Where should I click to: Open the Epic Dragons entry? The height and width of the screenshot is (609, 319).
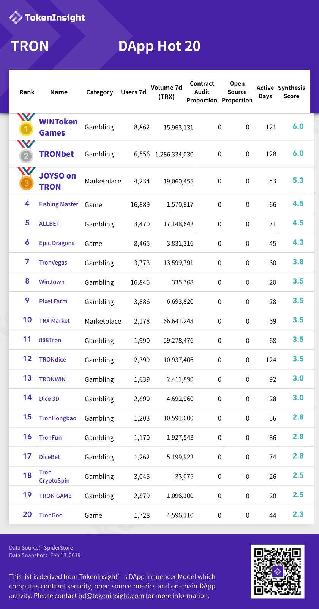(x=57, y=243)
